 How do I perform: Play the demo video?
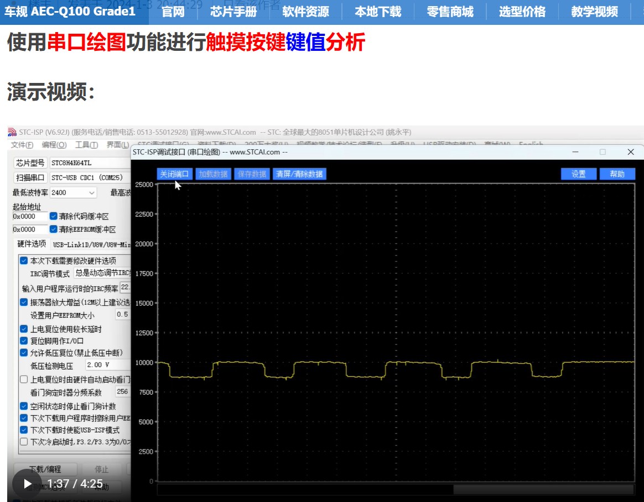[x=27, y=484]
